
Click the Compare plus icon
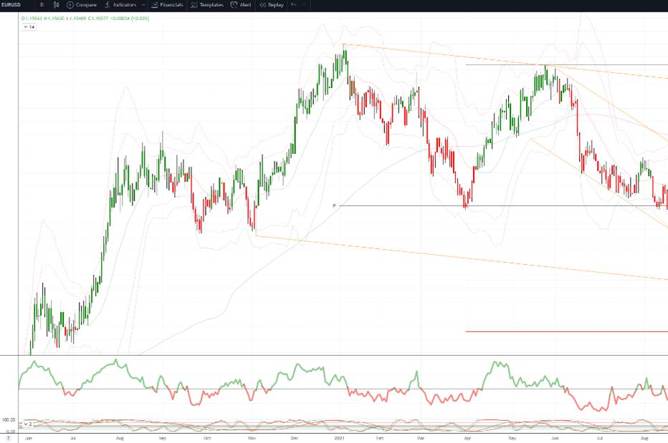click(x=70, y=5)
